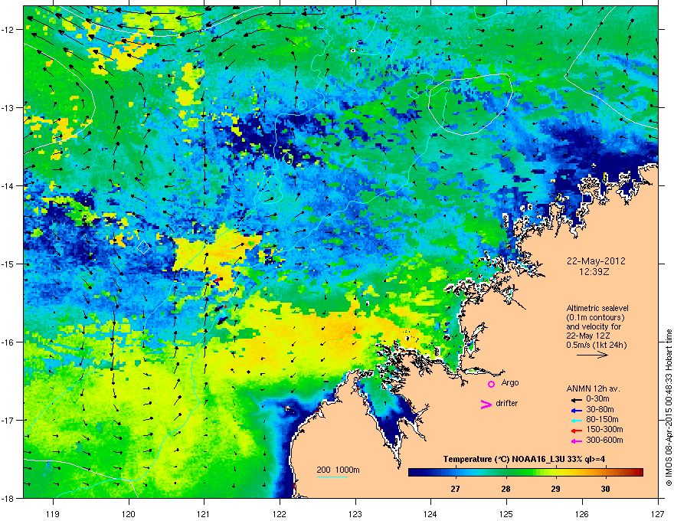Click the latitude -15 axis label

click(8, 264)
